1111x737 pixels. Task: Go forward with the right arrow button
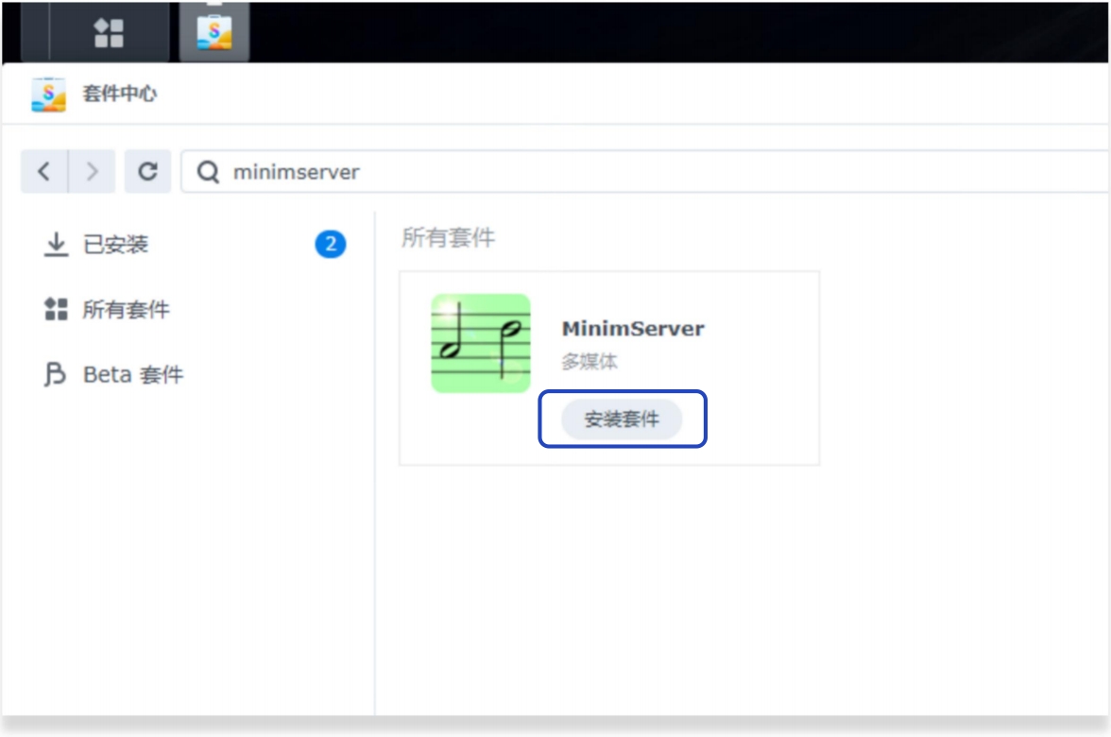tap(93, 172)
